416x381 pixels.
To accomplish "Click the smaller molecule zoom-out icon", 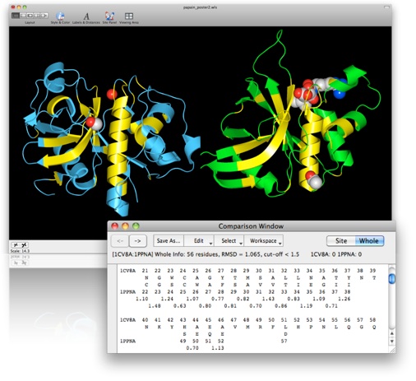I will click(16, 244).
